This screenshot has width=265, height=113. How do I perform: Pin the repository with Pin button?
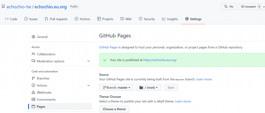click(x=229, y=7)
